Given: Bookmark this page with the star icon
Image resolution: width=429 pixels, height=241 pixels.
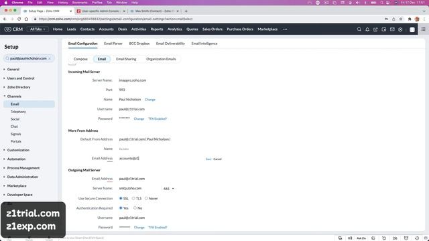Looking at the screenshot, I should (x=401, y=19).
